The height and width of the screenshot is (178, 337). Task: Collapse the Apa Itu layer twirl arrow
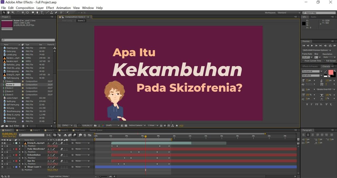tap(14, 161)
